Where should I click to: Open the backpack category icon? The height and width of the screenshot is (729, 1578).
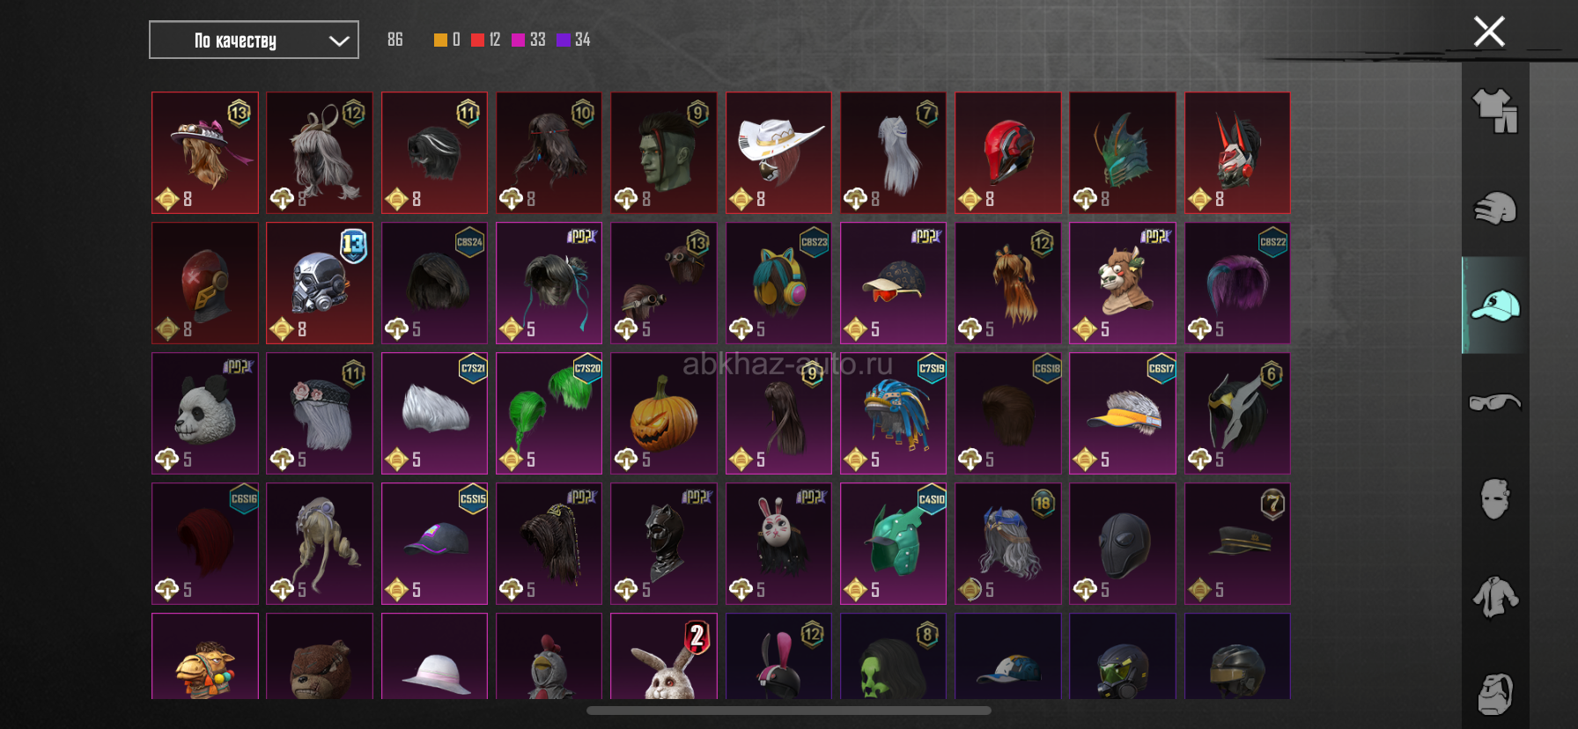coord(1495,694)
